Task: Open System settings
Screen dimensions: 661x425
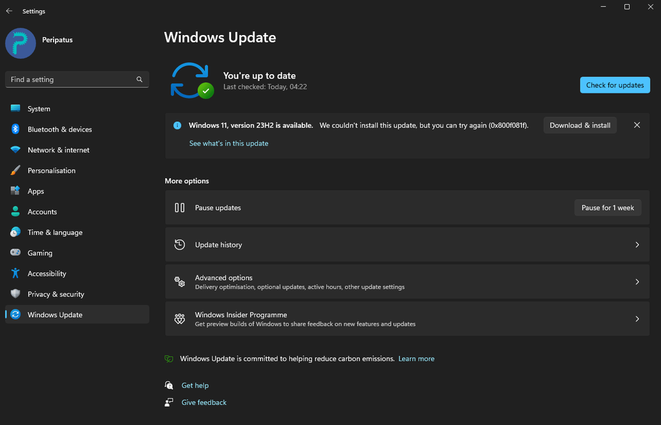Action: pos(77,109)
